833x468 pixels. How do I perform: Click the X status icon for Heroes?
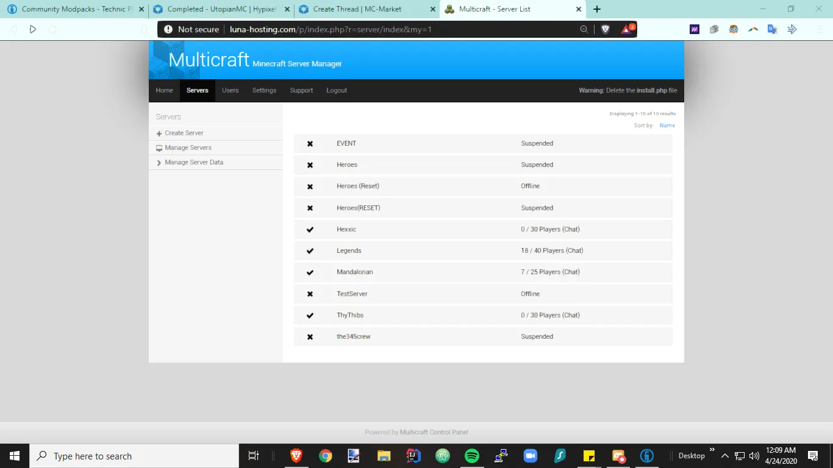pyautogui.click(x=310, y=165)
